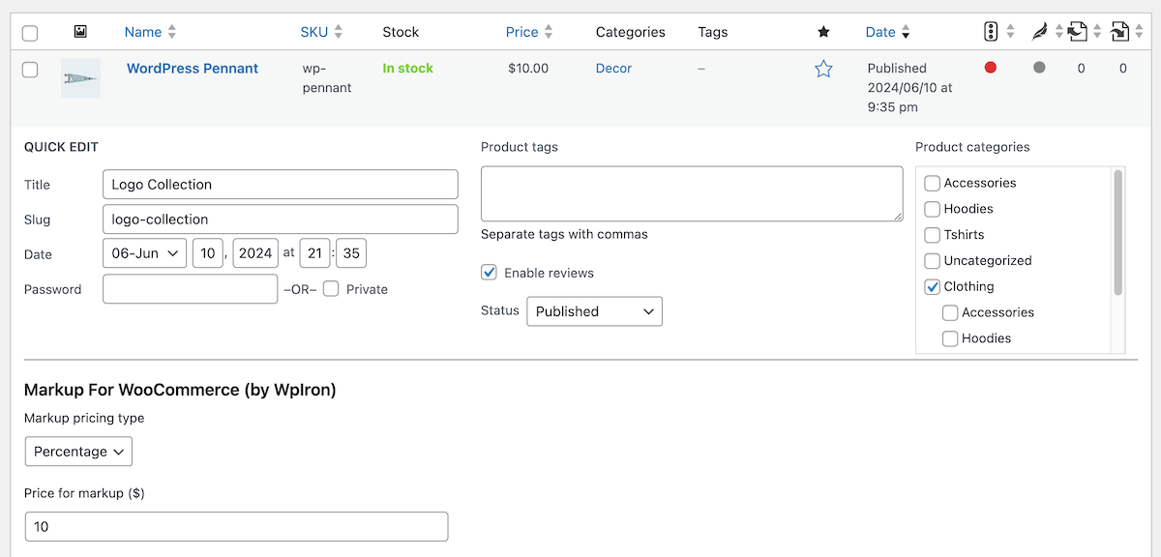Open Markup pricing type Percentage dropdown
Image resolution: width=1161 pixels, height=557 pixels.
pyautogui.click(x=78, y=452)
